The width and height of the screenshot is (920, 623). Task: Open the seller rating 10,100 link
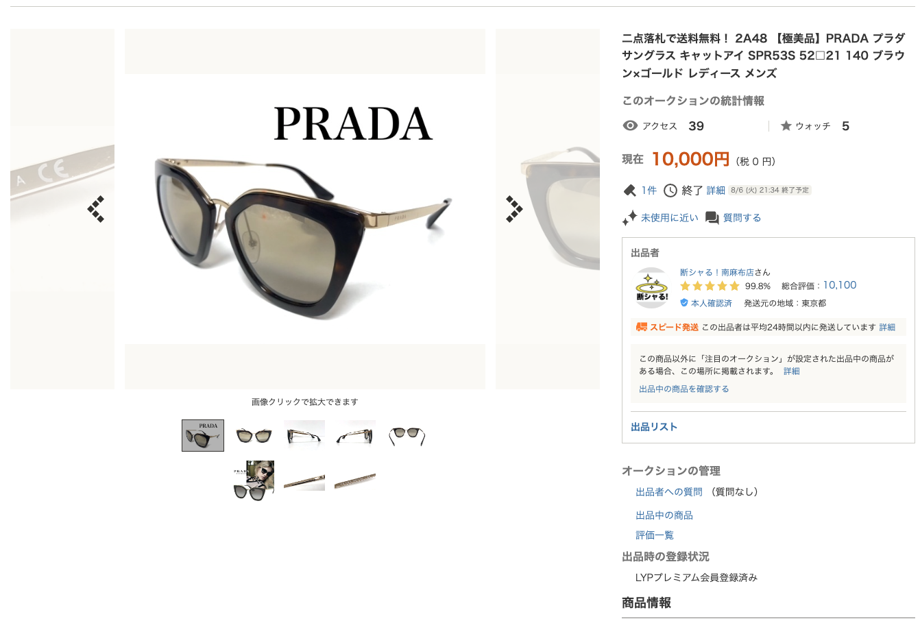[840, 285]
